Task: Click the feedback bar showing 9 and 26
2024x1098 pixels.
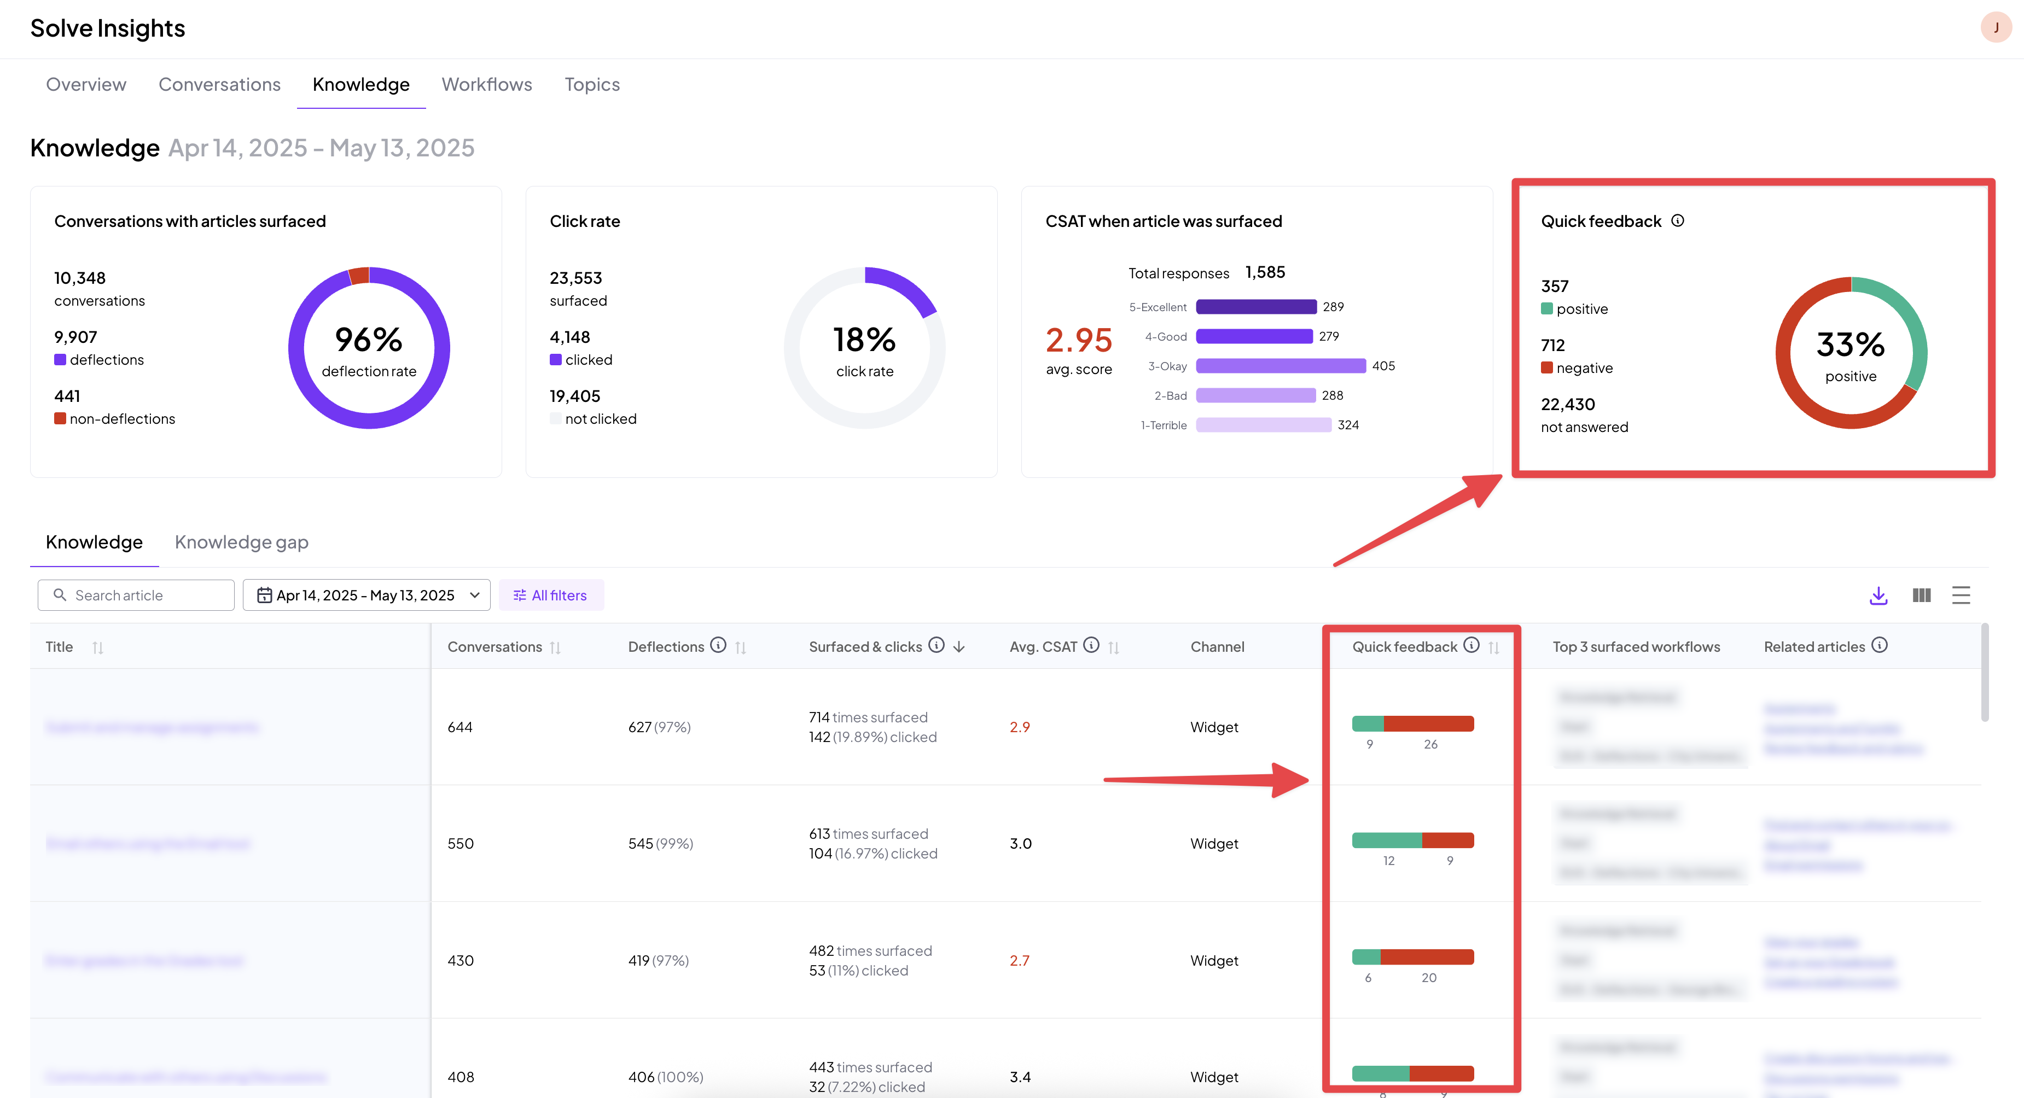Action: coord(1413,723)
